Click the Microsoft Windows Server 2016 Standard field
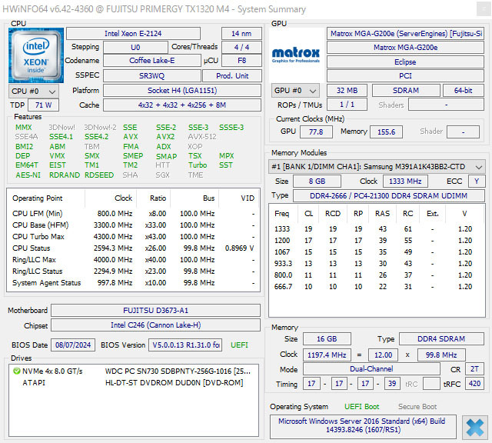 coord(363,426)
